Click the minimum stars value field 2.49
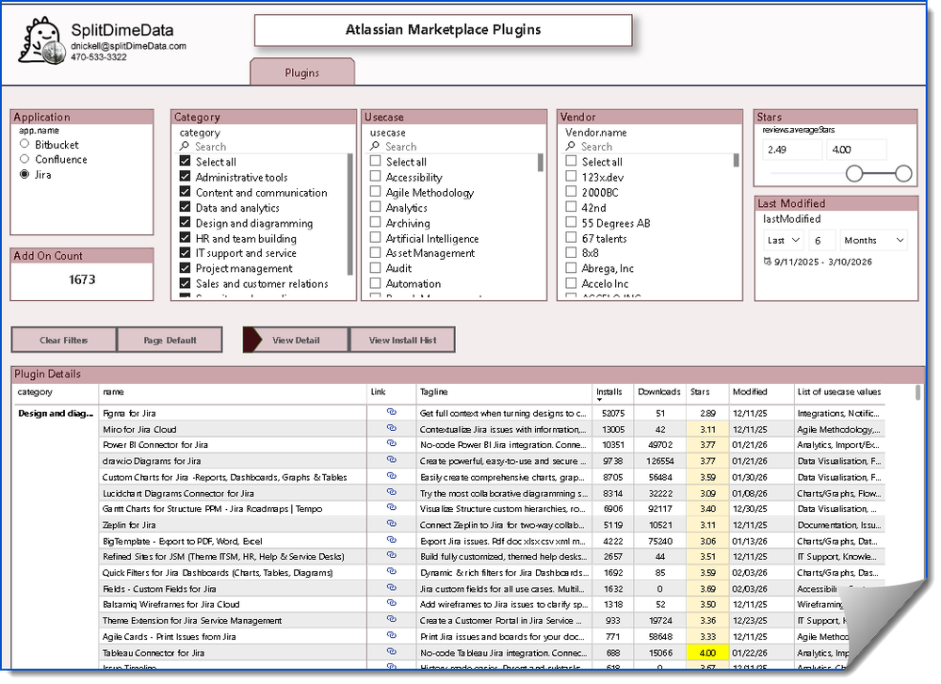941x684 pixels. (x=792, y=150)
